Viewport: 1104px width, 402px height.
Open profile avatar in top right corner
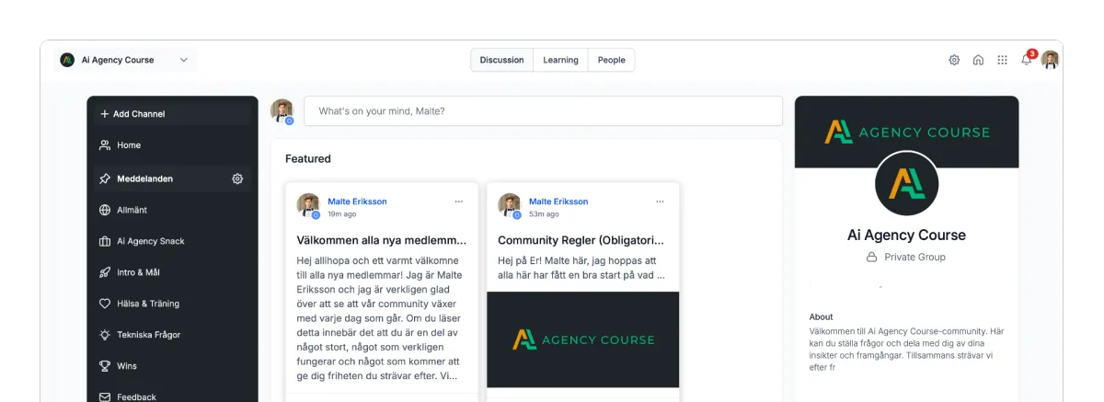1050,60
